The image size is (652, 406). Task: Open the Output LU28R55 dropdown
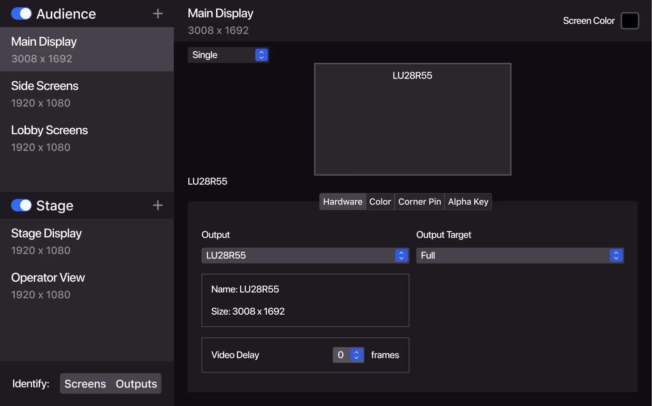(x=305, y=256)
